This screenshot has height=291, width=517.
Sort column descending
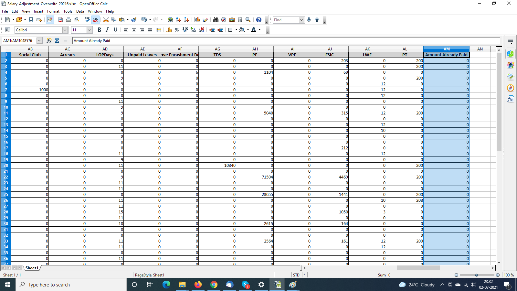point(186,20)
